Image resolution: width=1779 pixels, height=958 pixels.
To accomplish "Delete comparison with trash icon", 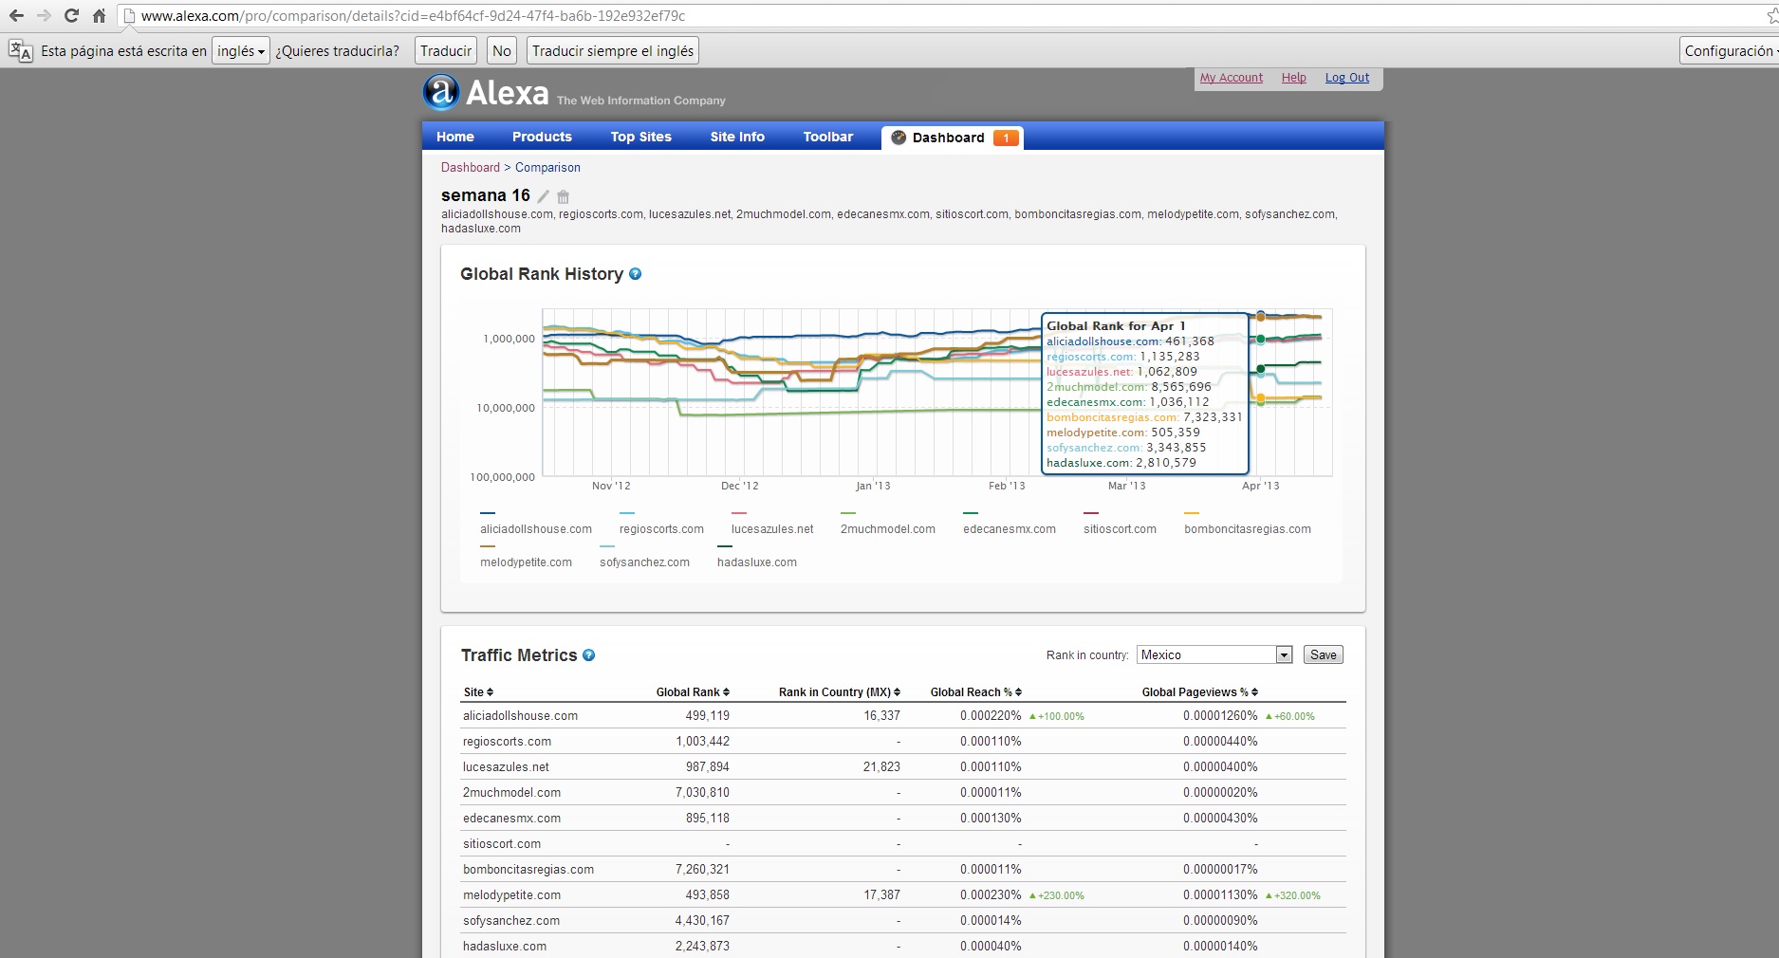I will pos(563,196).
